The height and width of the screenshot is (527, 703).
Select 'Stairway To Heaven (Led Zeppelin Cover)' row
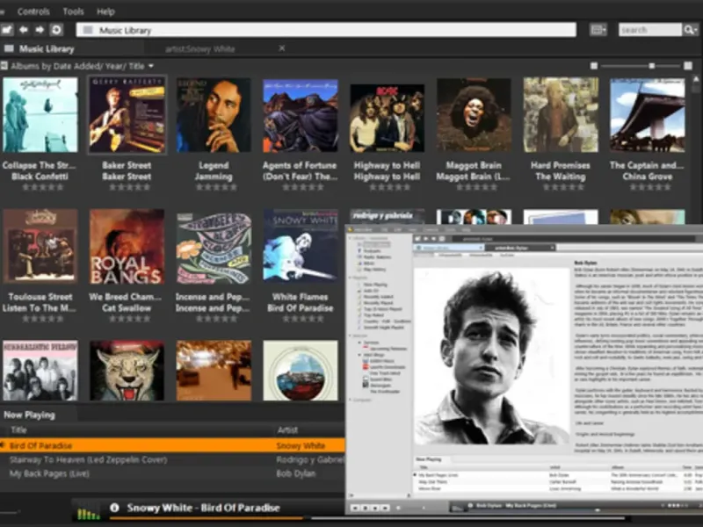[x=172, y=459]
